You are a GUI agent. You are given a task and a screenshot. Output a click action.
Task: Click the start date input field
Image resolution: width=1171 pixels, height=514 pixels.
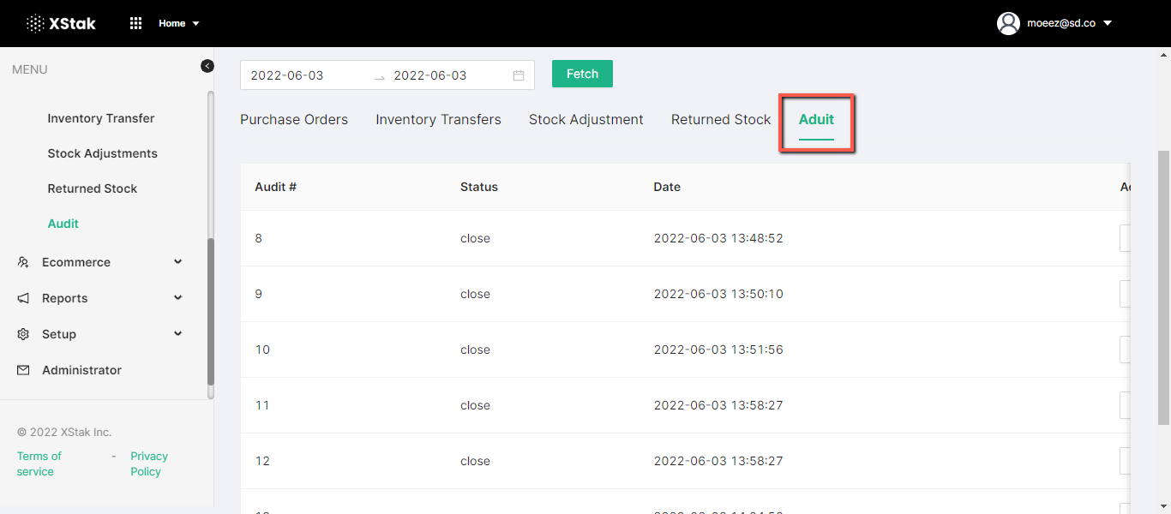pyautogui.click(x=304, y=75)
